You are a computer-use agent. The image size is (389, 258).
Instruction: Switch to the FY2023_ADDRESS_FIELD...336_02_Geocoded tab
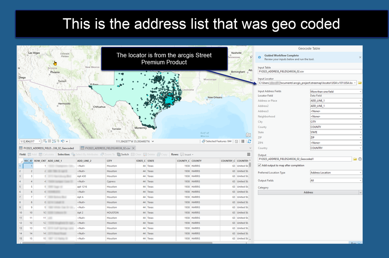pyautogui.click(x=46, y=148)
